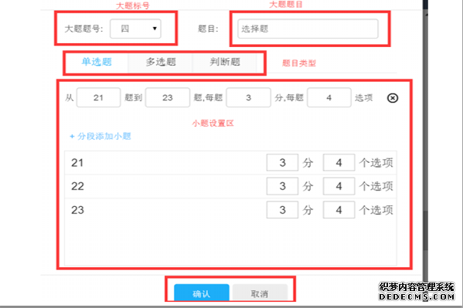
Task: Click the score field for question 22
Action: (282, 186)
